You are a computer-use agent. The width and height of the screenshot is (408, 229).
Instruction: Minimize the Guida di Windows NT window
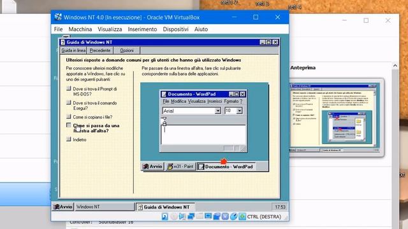tap(262, 42)
